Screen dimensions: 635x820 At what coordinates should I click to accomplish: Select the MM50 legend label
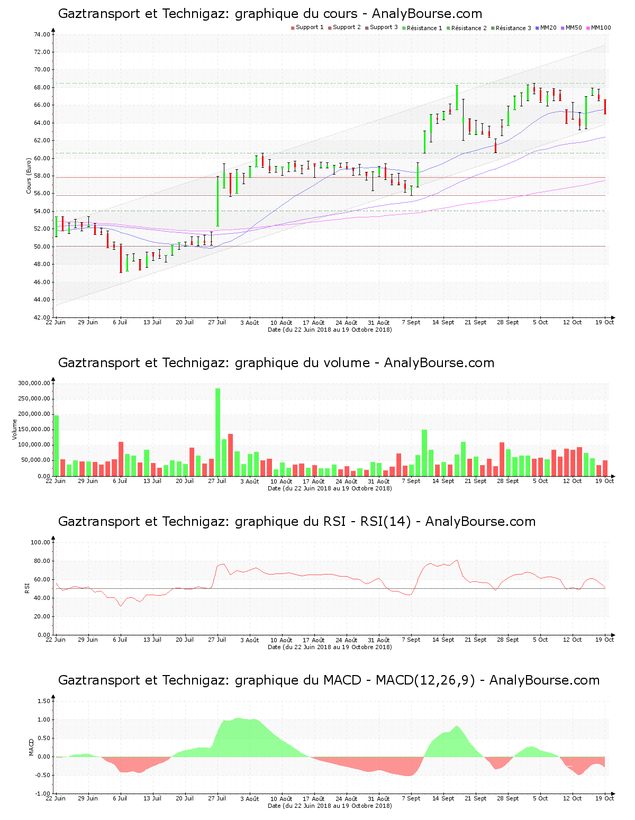(x=574, y=28)
